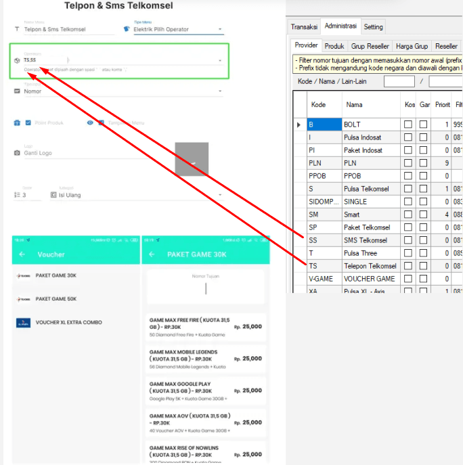Select PAKET GAME 50K voucher entry
This screenshot has width=463, height=465.
[x=56, y=298]
